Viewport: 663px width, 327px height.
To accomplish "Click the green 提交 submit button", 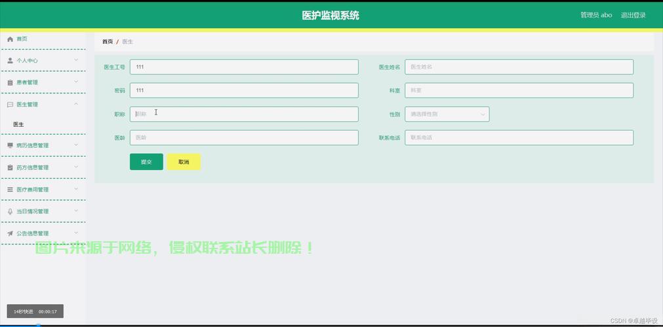I will click(x=146, y=162).
